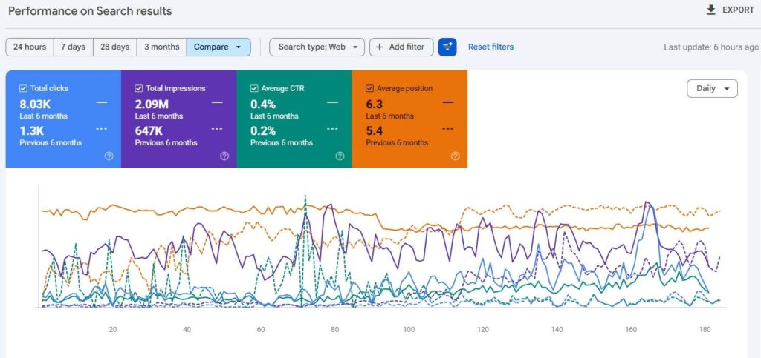Open help icon on Average position card

(x=456, y=156)
